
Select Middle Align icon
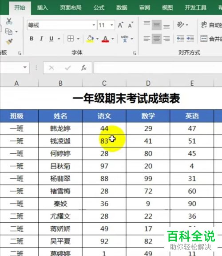pos(157,25)
